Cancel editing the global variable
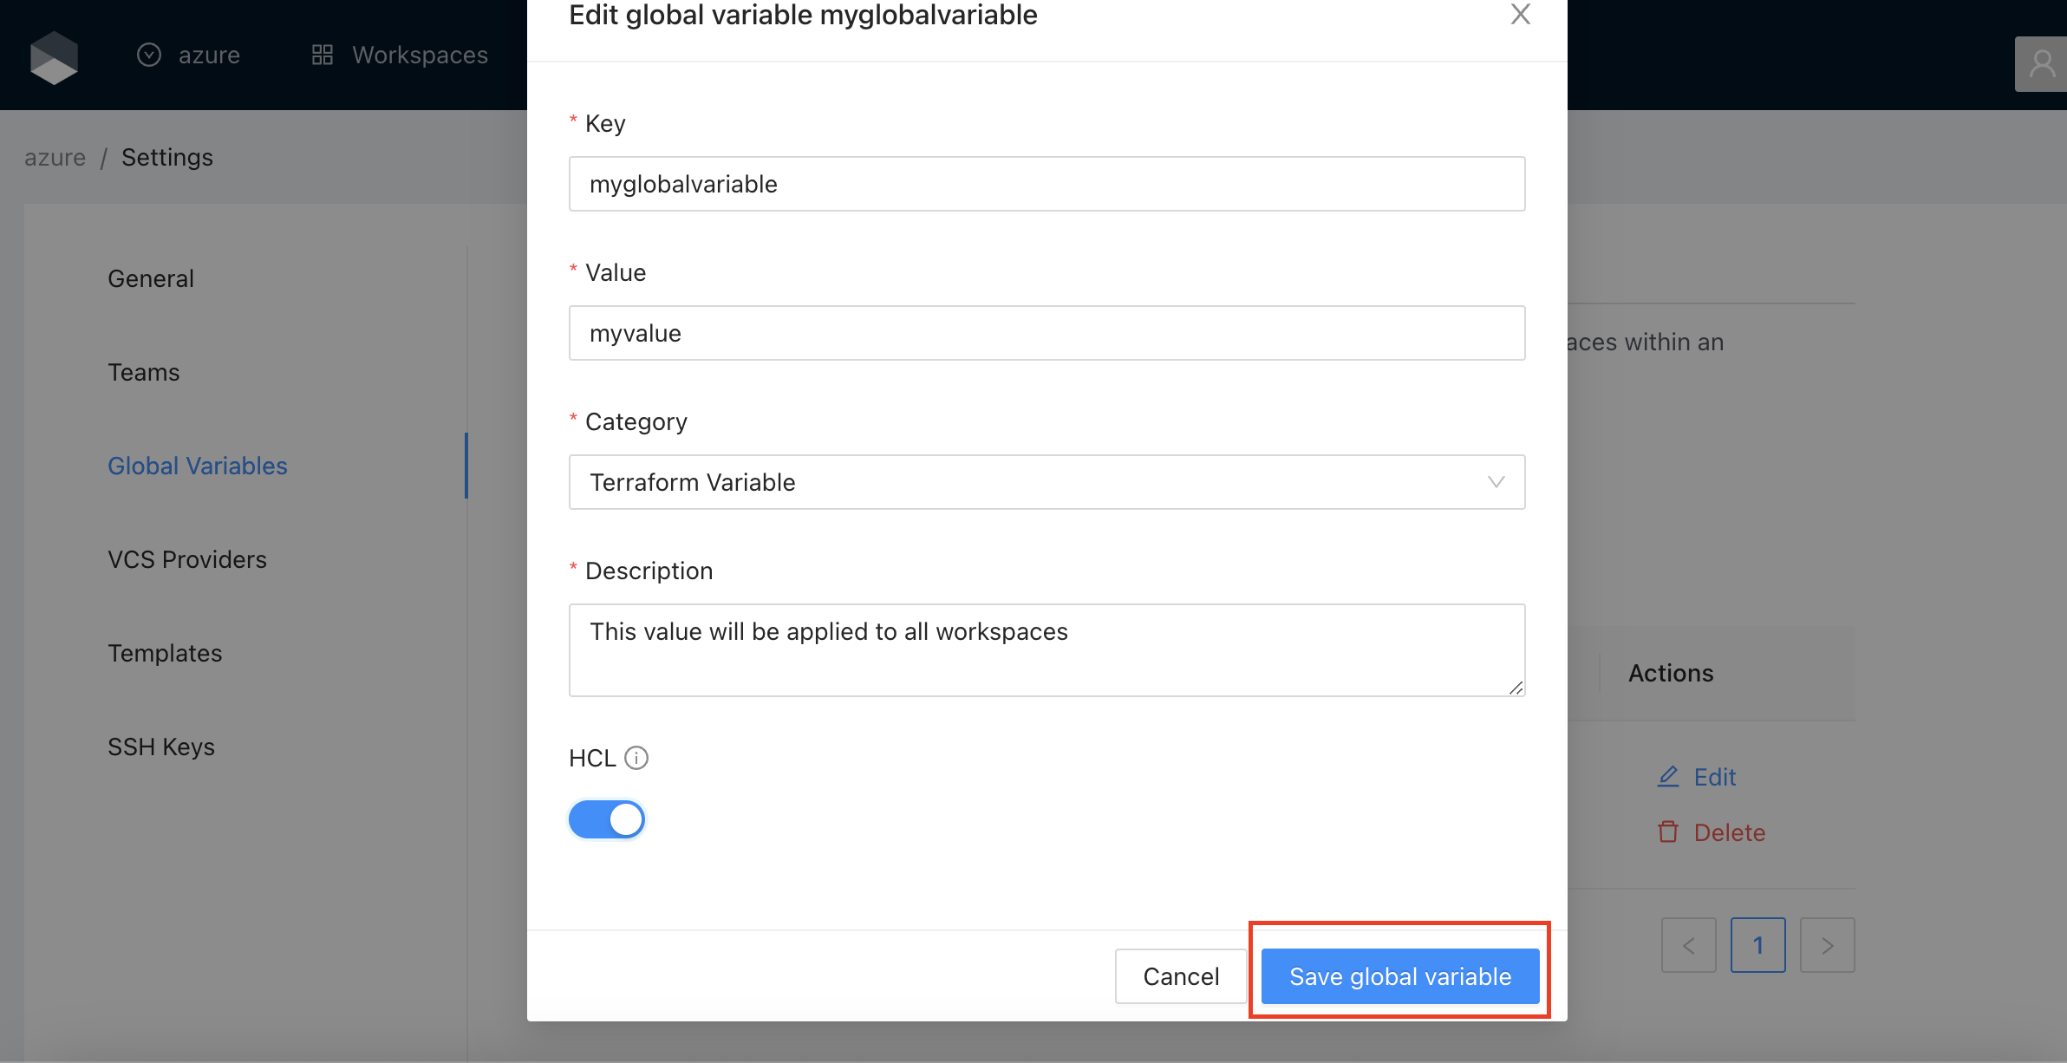 point(1180,976)
